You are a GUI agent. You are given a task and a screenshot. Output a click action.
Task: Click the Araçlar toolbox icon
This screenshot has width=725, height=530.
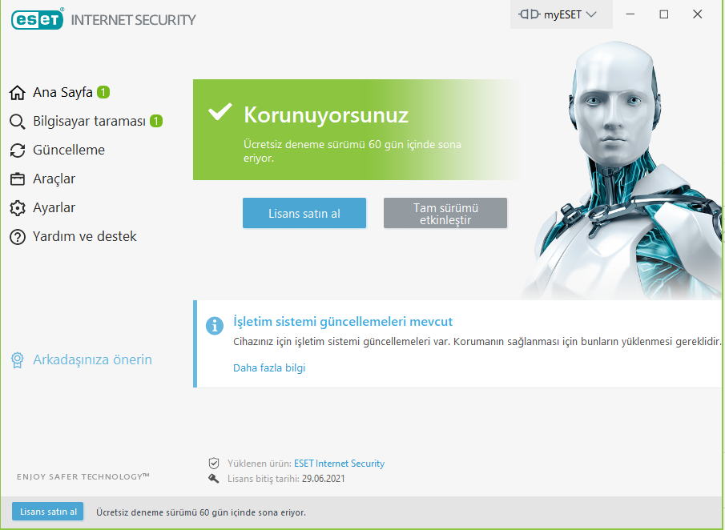pyautogui.click(x=17, y=179)
